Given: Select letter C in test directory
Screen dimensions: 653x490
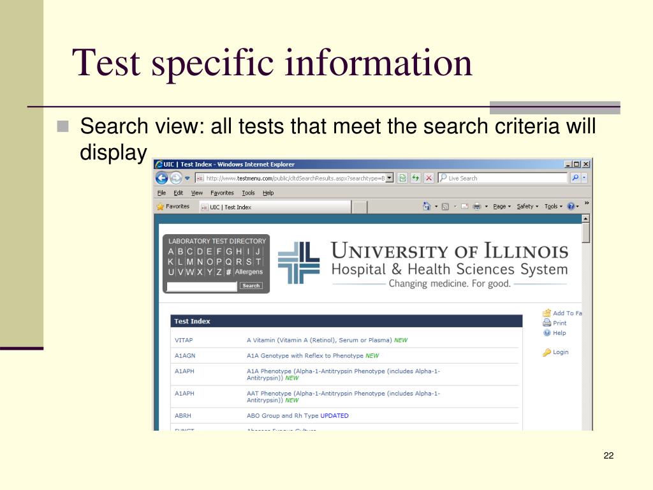Looking at the screenshot, I should tap(190, 251).
